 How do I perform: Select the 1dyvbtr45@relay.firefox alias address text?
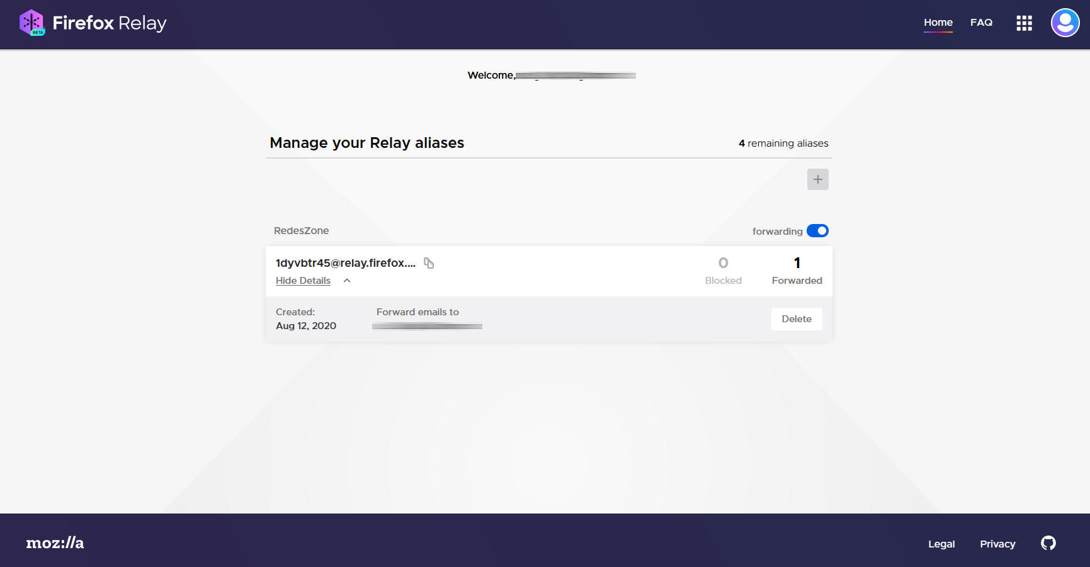(x=346, y=263)
